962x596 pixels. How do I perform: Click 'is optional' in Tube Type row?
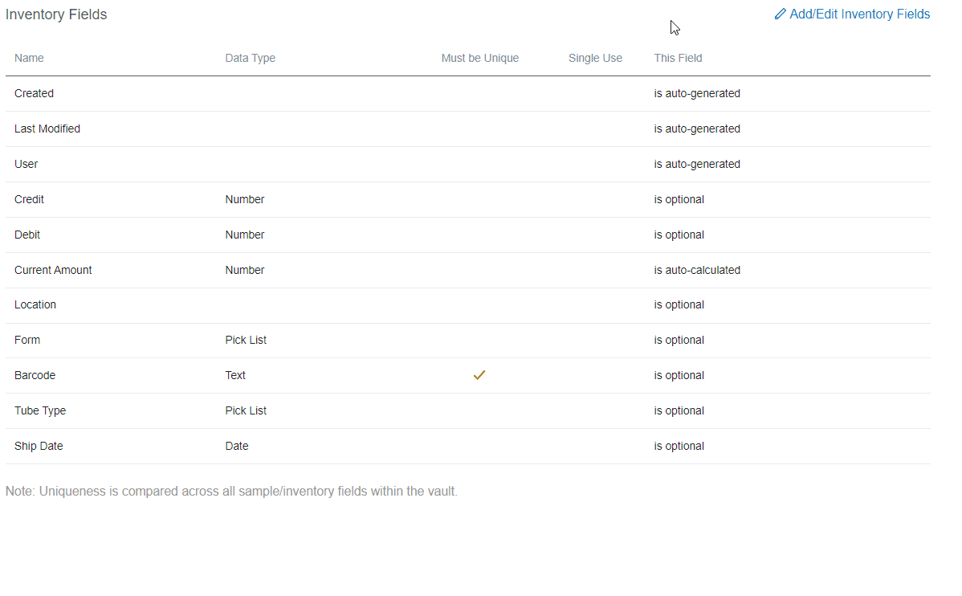pyautogui.click(x=679, y=410)
